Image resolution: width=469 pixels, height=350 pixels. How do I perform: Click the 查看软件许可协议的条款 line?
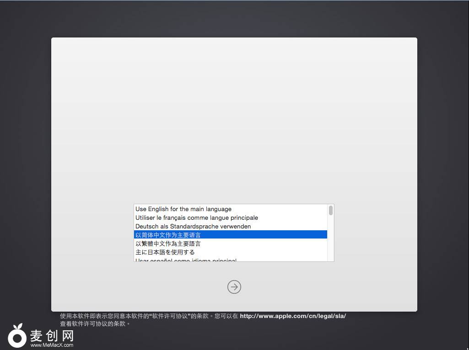(95, 323)
